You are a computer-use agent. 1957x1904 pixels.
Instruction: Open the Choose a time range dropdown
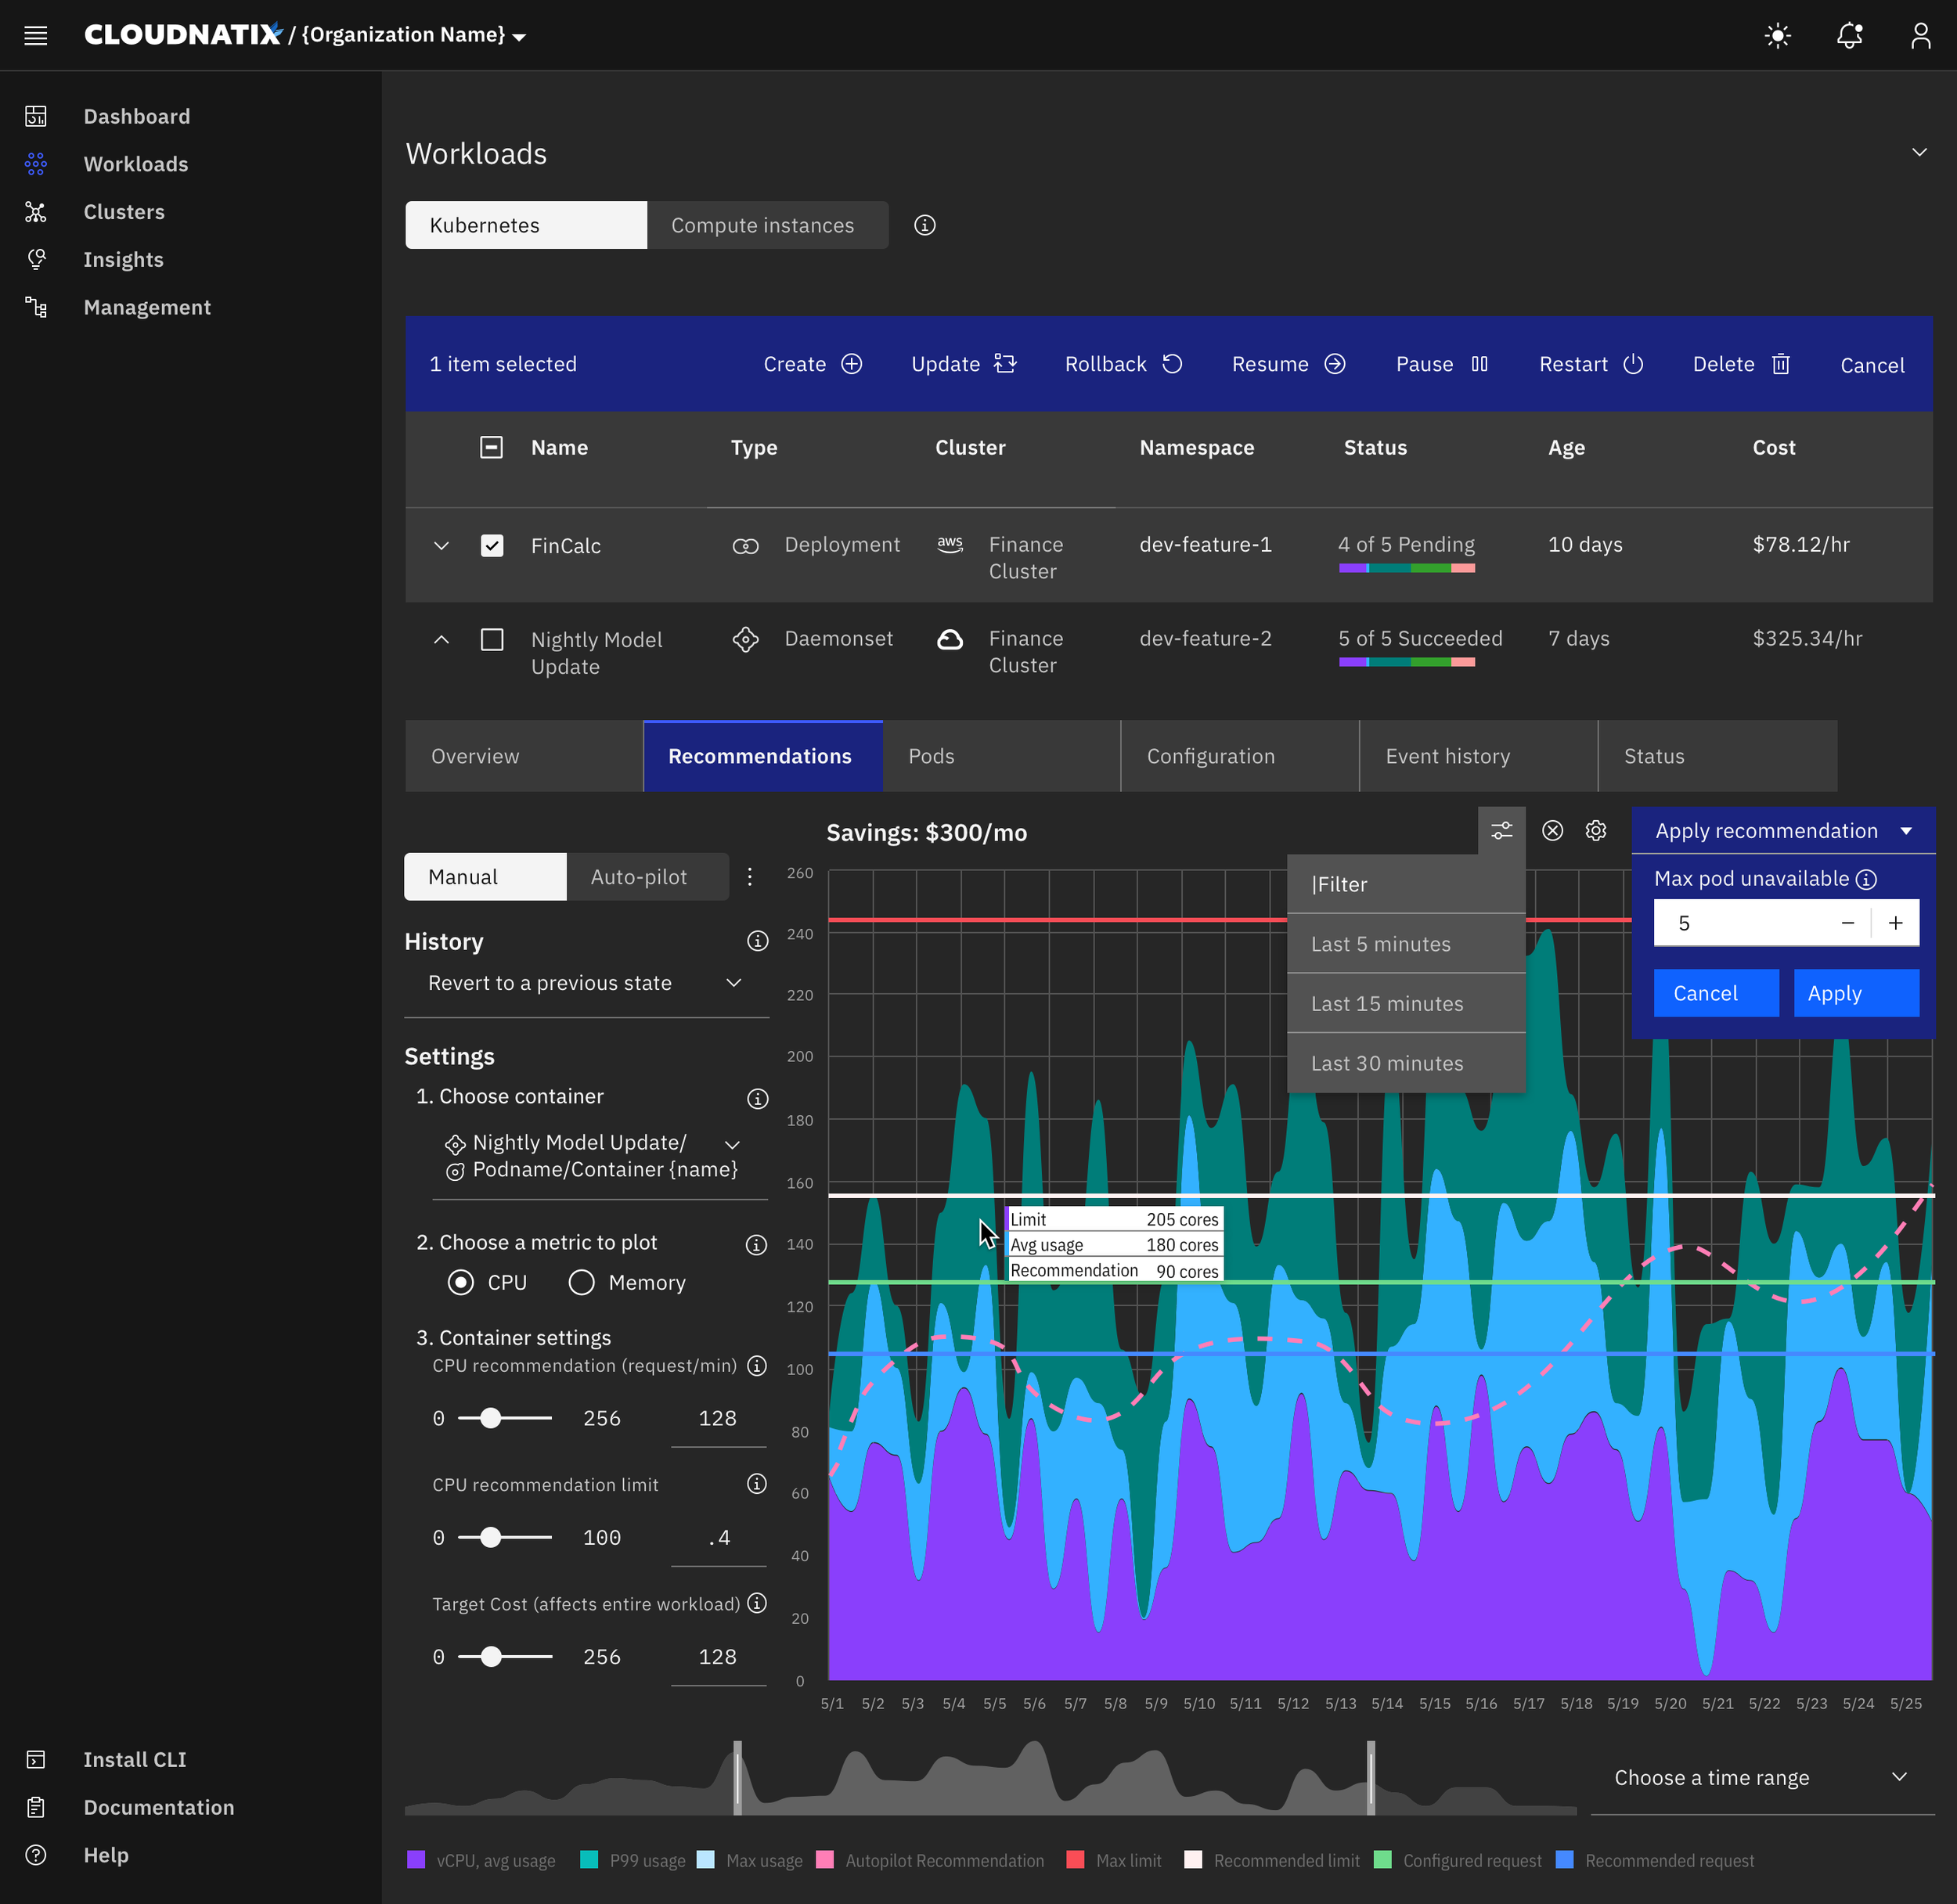pyautogui.click(x=1762, y=1777)
